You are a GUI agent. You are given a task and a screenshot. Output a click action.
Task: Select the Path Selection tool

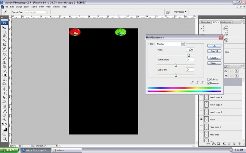coord(4,98)
